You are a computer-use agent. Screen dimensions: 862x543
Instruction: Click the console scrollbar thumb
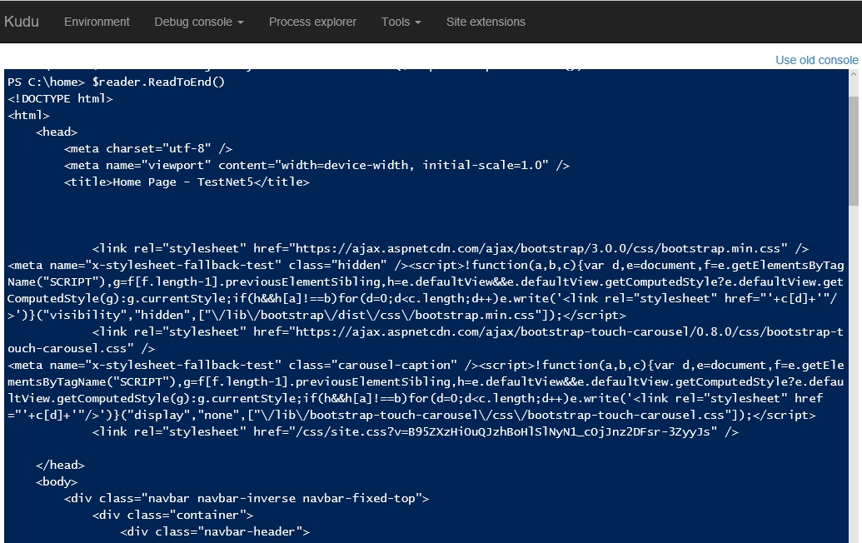coord(853,151)
